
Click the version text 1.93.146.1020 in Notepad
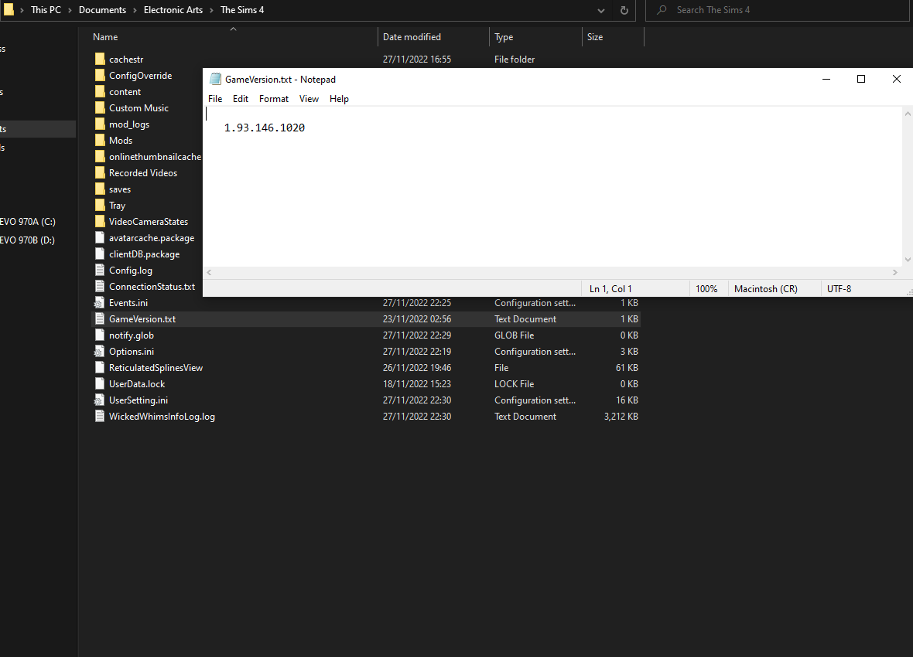coord(265,128)
